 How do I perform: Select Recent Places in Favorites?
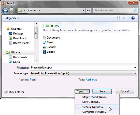pyautogui.click(x=21, y=43)
